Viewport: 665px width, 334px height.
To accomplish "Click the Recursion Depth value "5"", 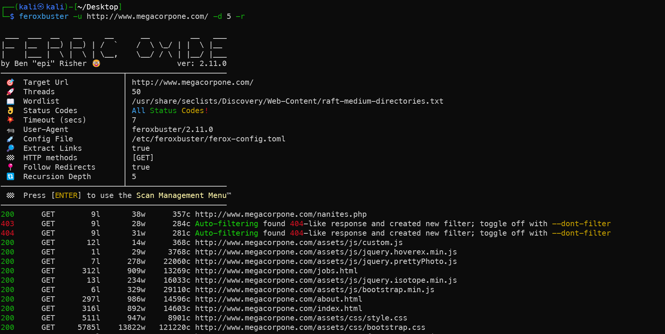I will pyautogui.click(x=134, y=176).
